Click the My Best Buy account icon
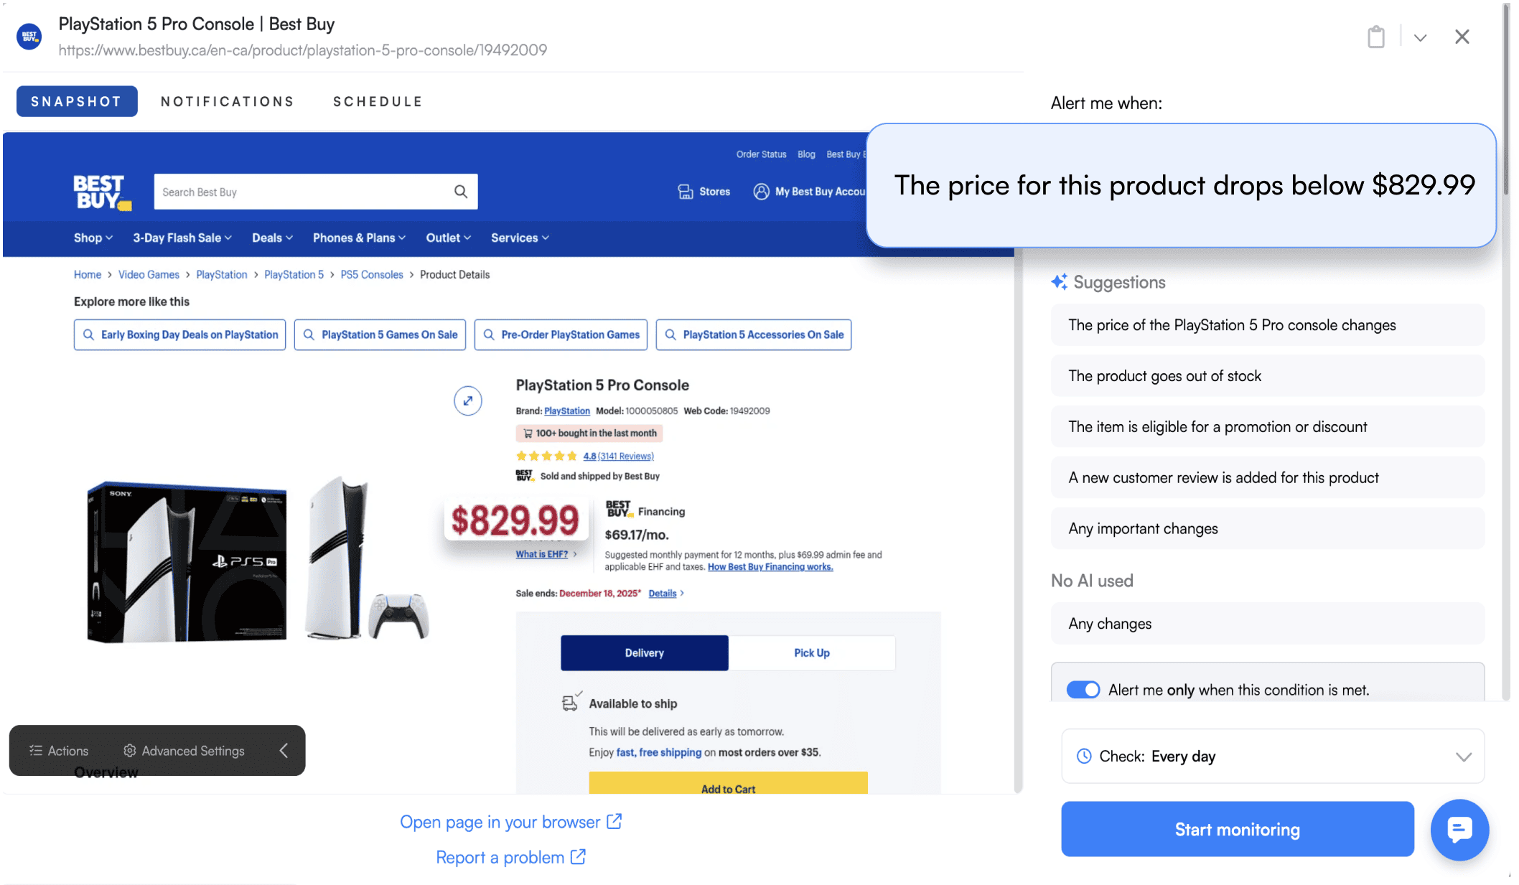 [x=761, y=191]
